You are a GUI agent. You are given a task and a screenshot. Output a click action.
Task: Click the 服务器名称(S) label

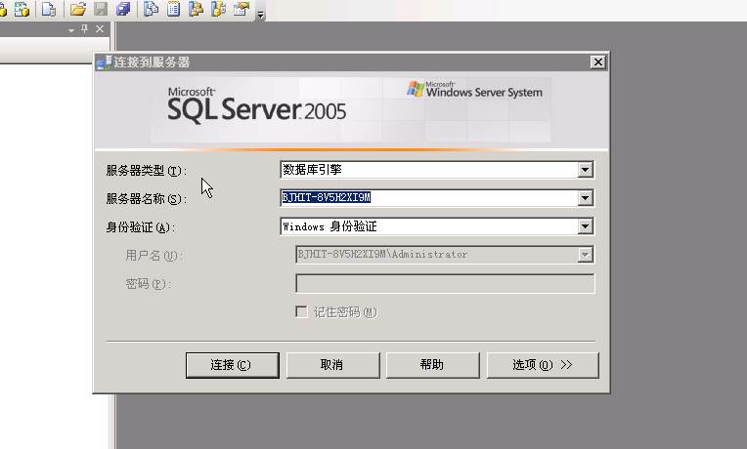point(147,199)
